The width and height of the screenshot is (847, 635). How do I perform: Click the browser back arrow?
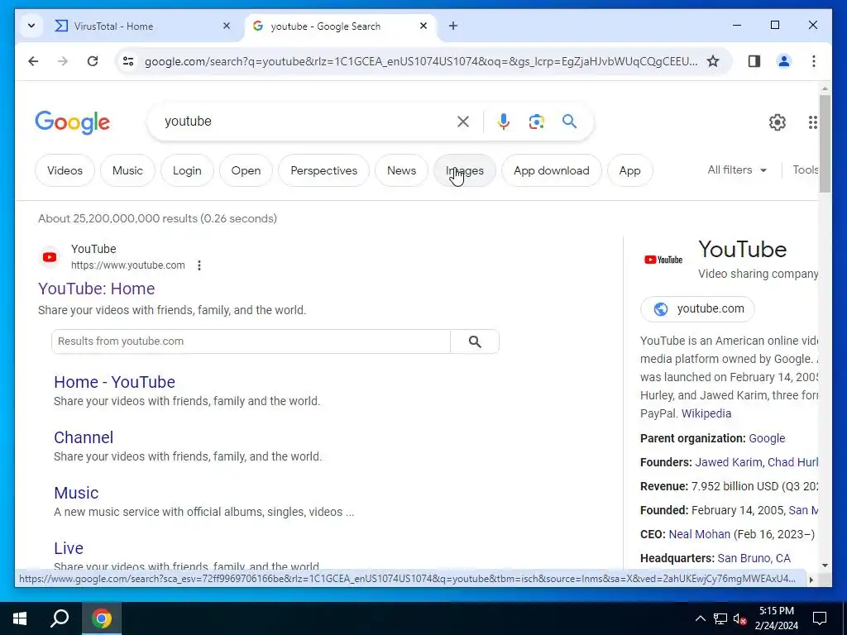point(33,61)
